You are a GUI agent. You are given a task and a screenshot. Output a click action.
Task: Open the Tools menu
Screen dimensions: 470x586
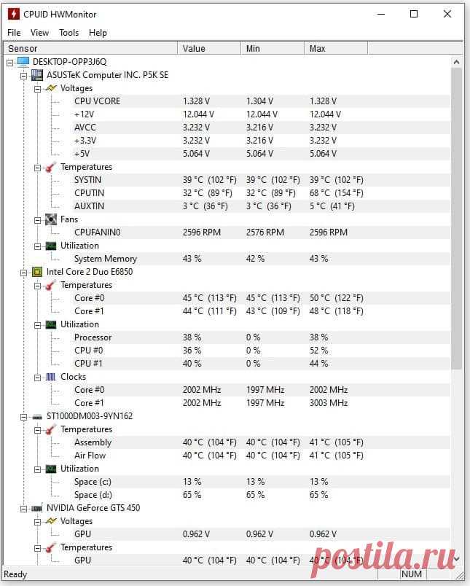click(68, 33)
